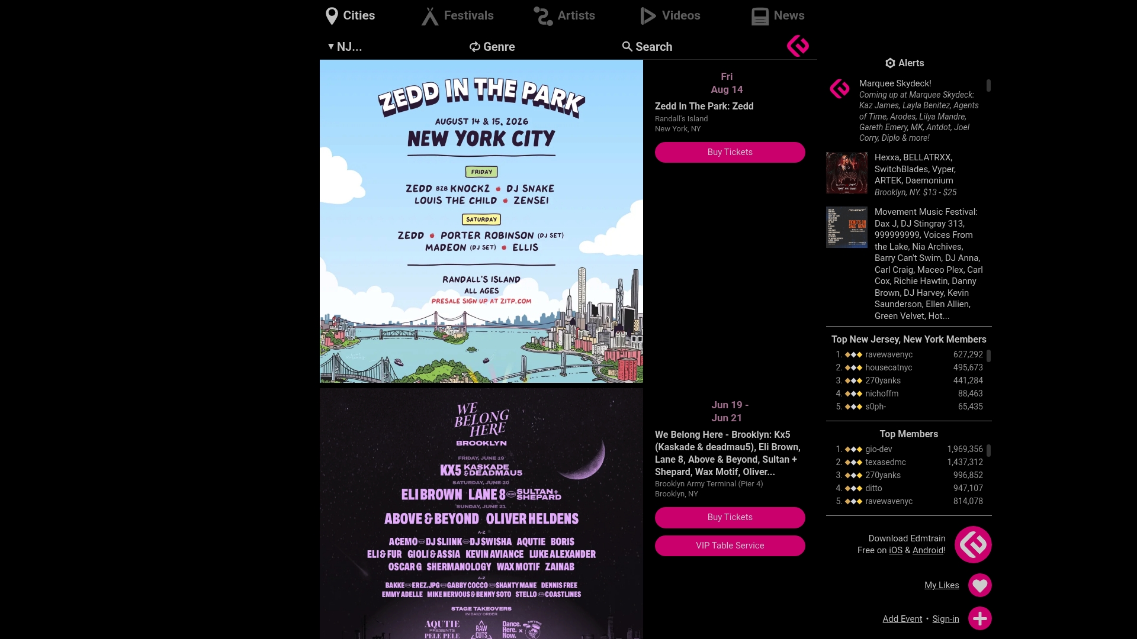Expand the NJ... location dropdown

coord(345,47)
